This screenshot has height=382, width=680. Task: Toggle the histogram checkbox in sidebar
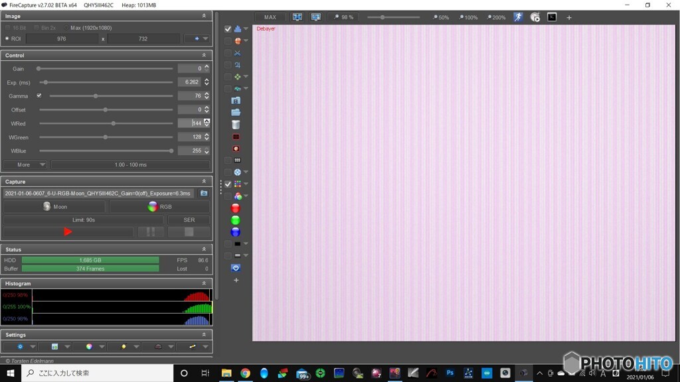pyautogui.click(x=228, y=29)
